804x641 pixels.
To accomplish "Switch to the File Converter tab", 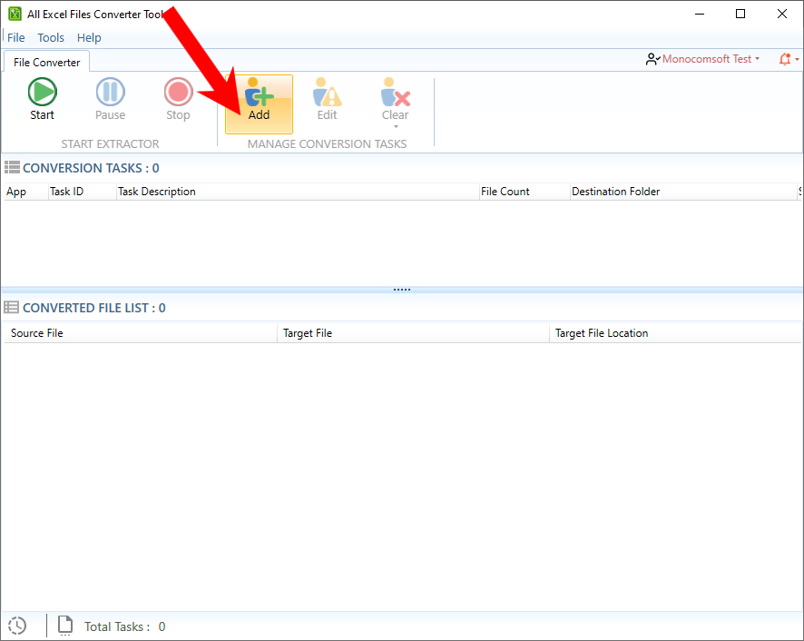I will click(45, 62).
